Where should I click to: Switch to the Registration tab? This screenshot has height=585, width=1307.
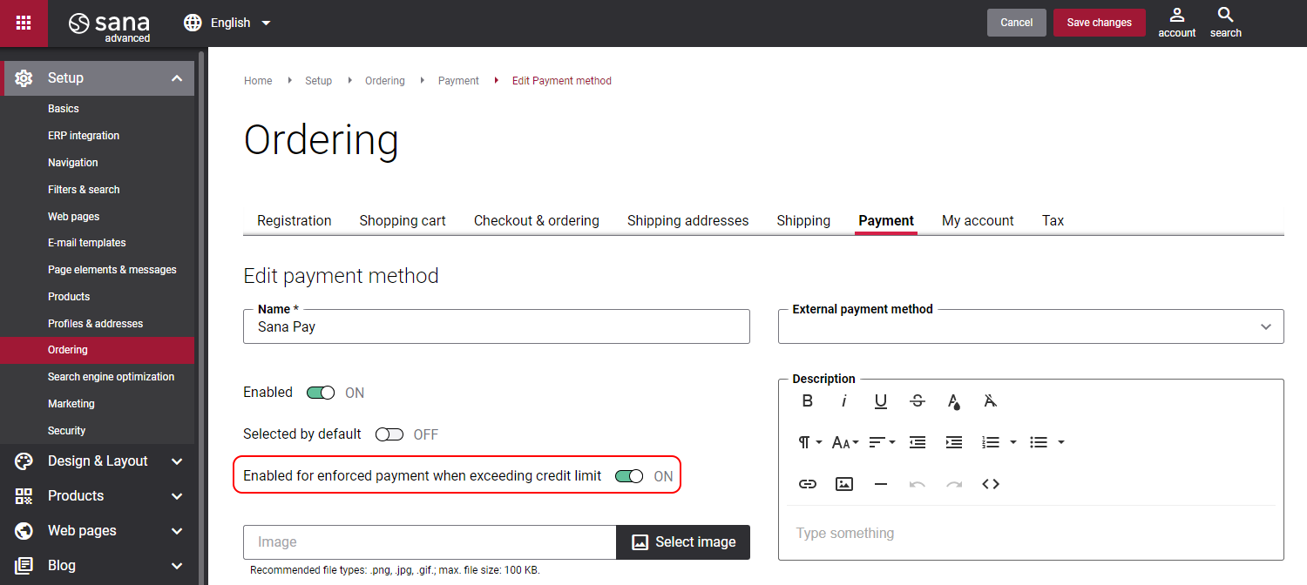tap(295, 220)
